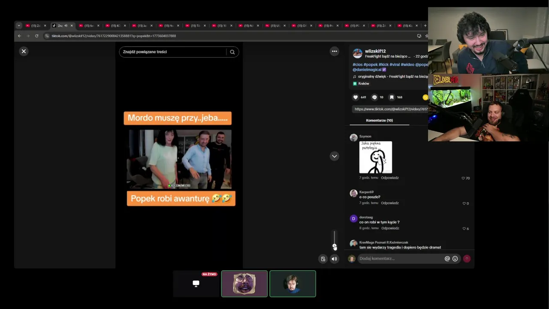549x309 pixels.
Task: Reply to dorotaag's comment via 'Odpowiedz'
Action: click(390, 228)
